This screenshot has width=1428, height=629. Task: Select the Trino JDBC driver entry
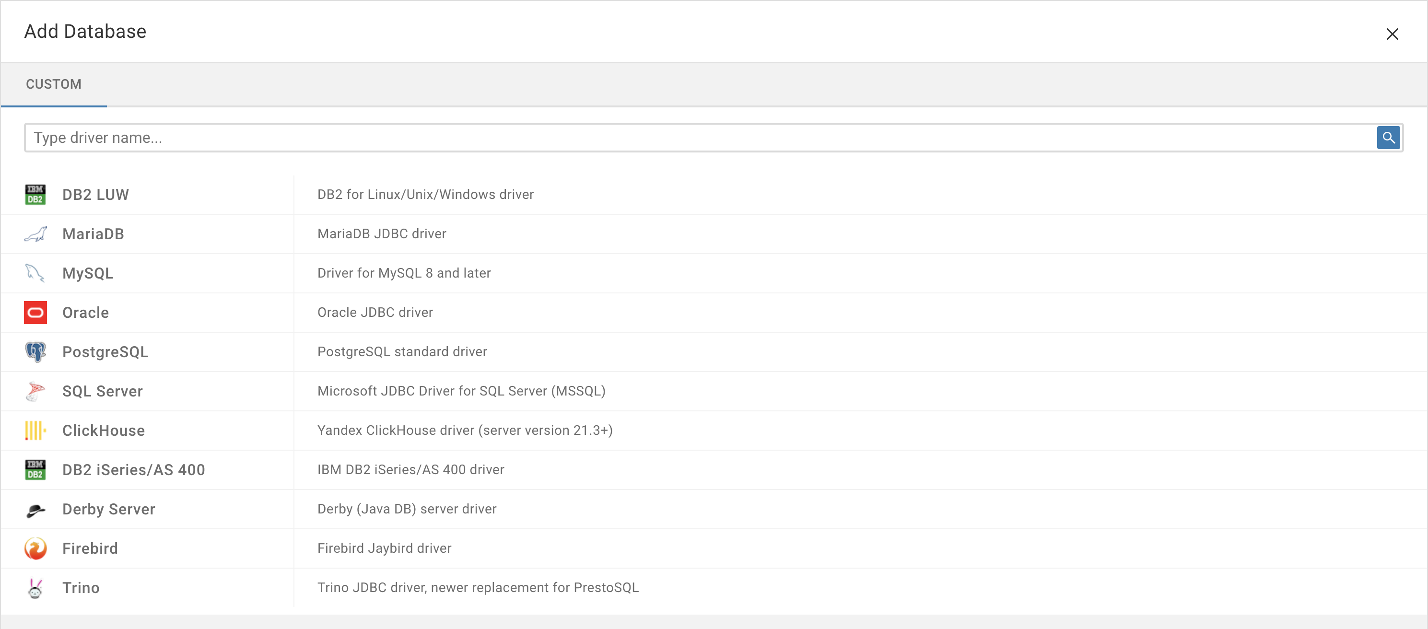pyautogui.click(x=477, y=587)
